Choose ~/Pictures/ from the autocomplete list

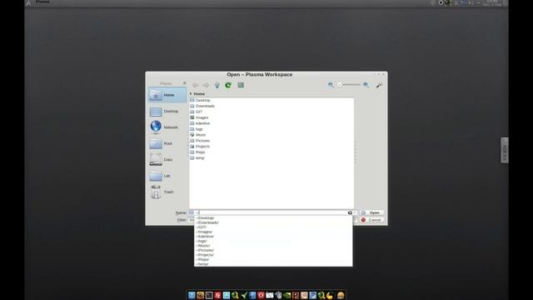coord(273,250)
